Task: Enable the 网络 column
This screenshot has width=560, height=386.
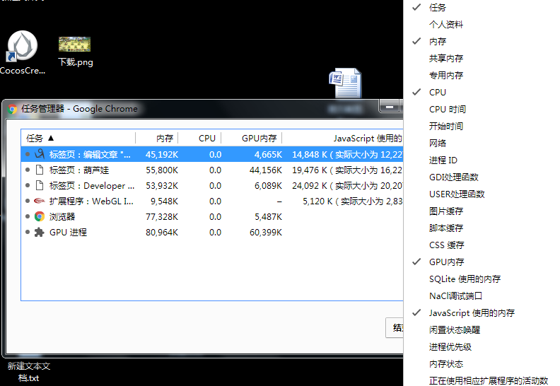Action: pyautogui.click(x=438, y=144)
